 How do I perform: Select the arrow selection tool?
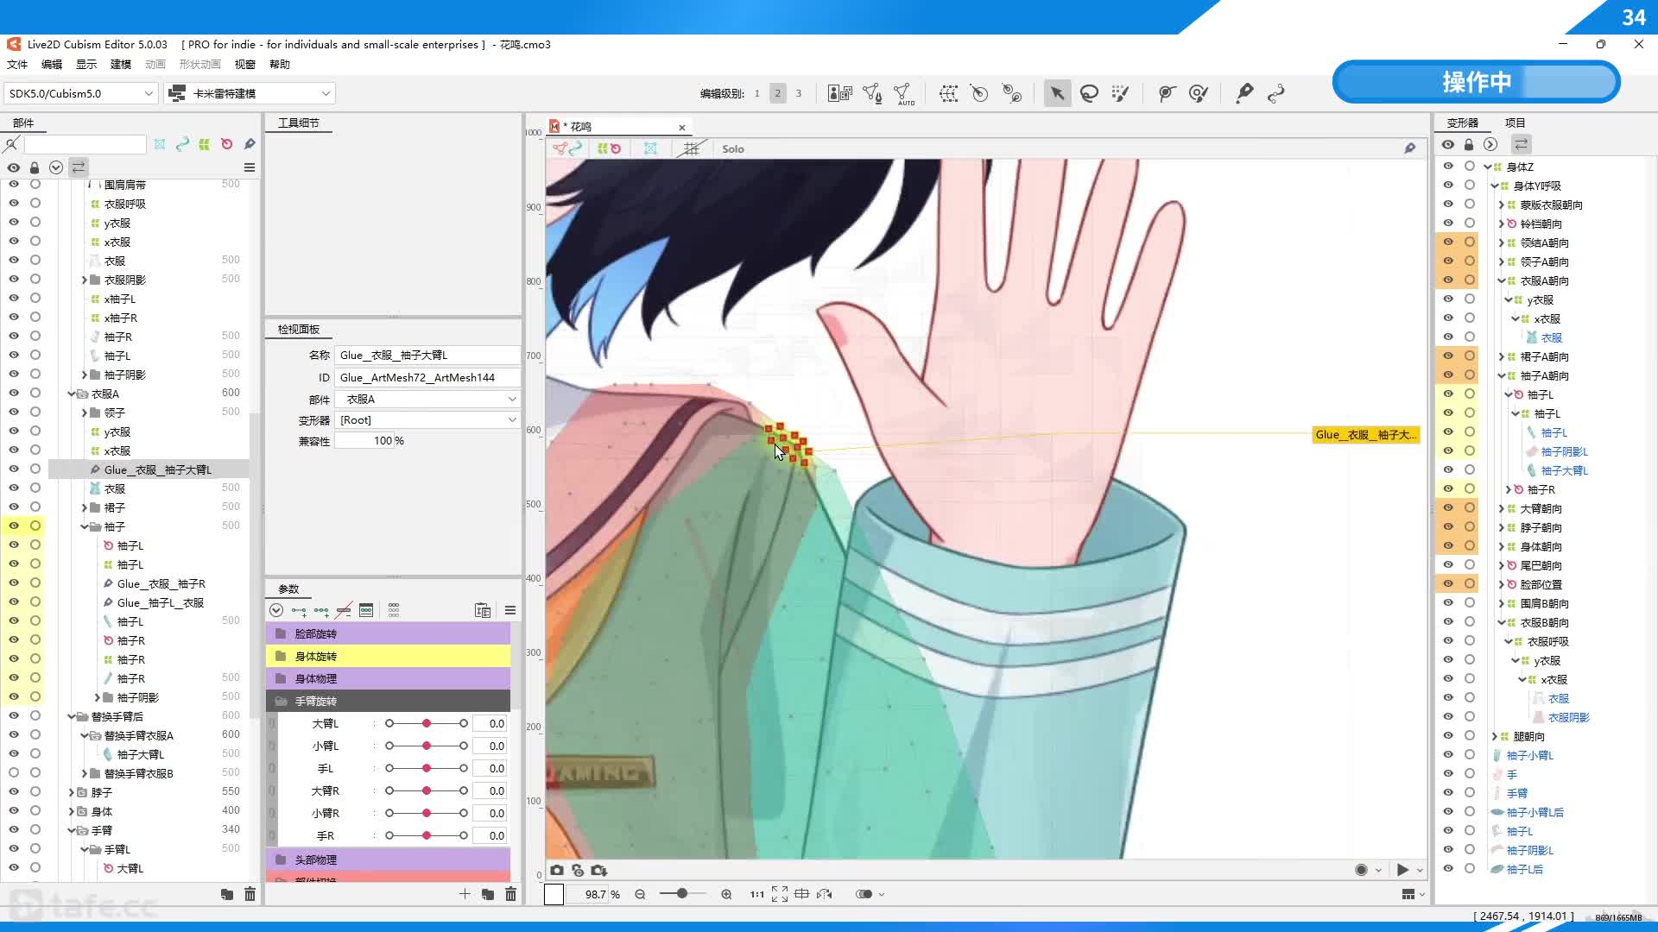1057,93
